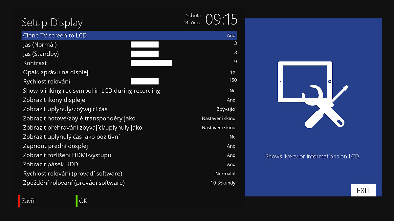Screen dimensions: 394x221
Task: Click the Setup Display title
Action: pos(52,23)
